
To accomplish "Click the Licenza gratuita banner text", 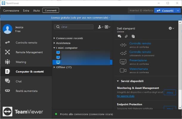I will [x=81, y=18].
